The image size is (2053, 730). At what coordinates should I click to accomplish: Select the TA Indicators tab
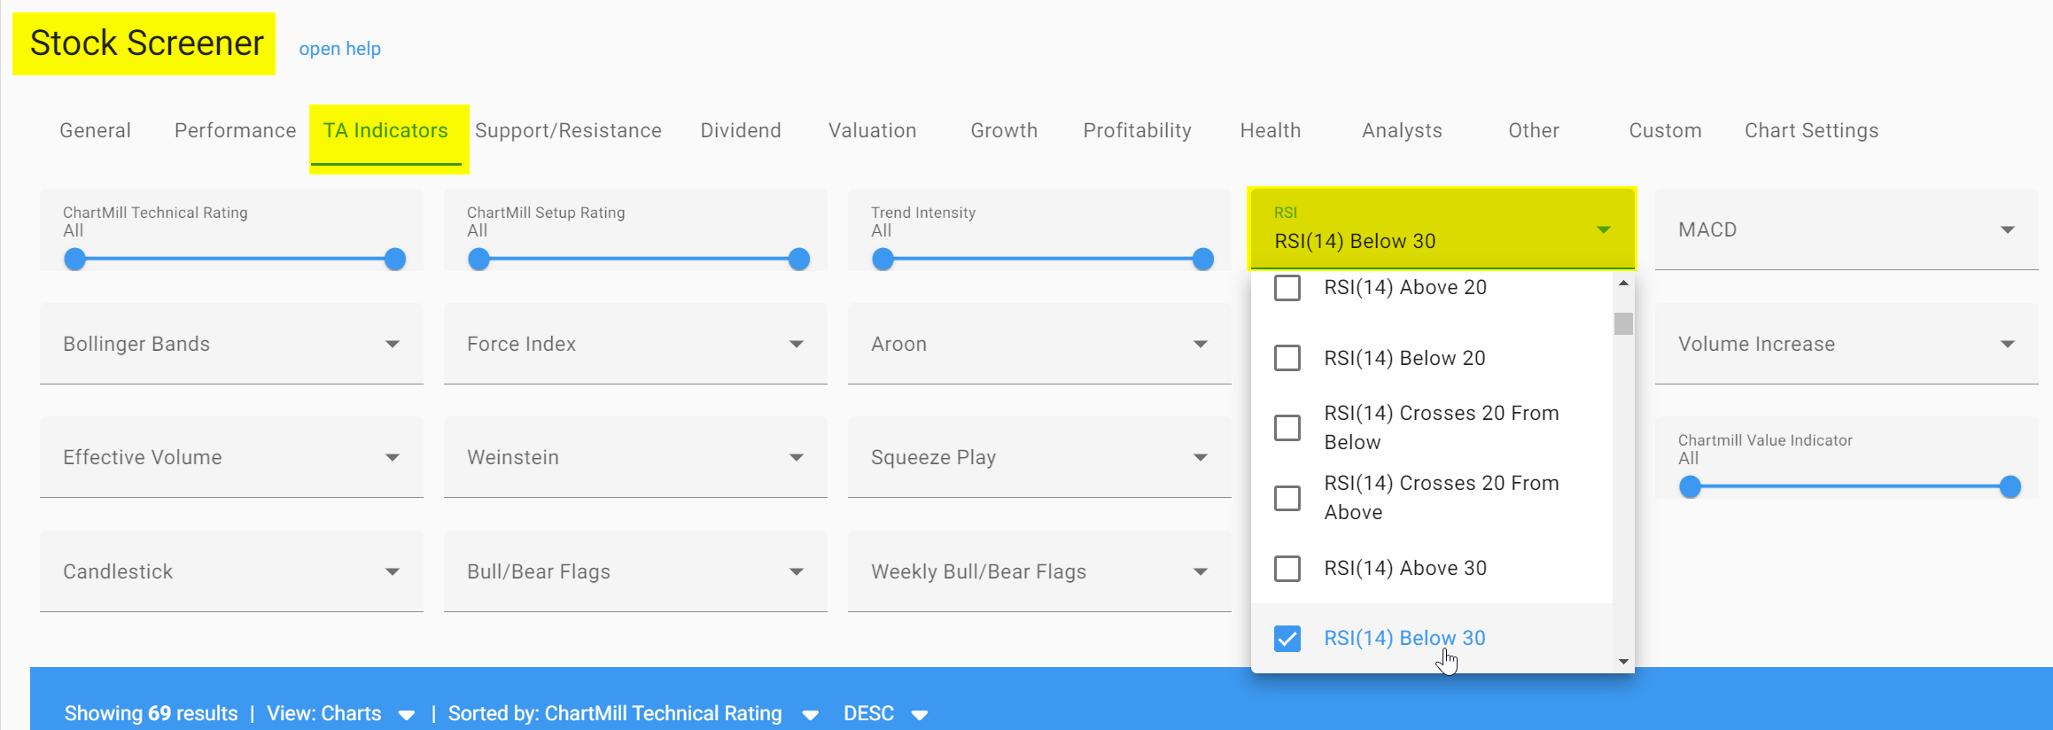click(x=385, y=130)
